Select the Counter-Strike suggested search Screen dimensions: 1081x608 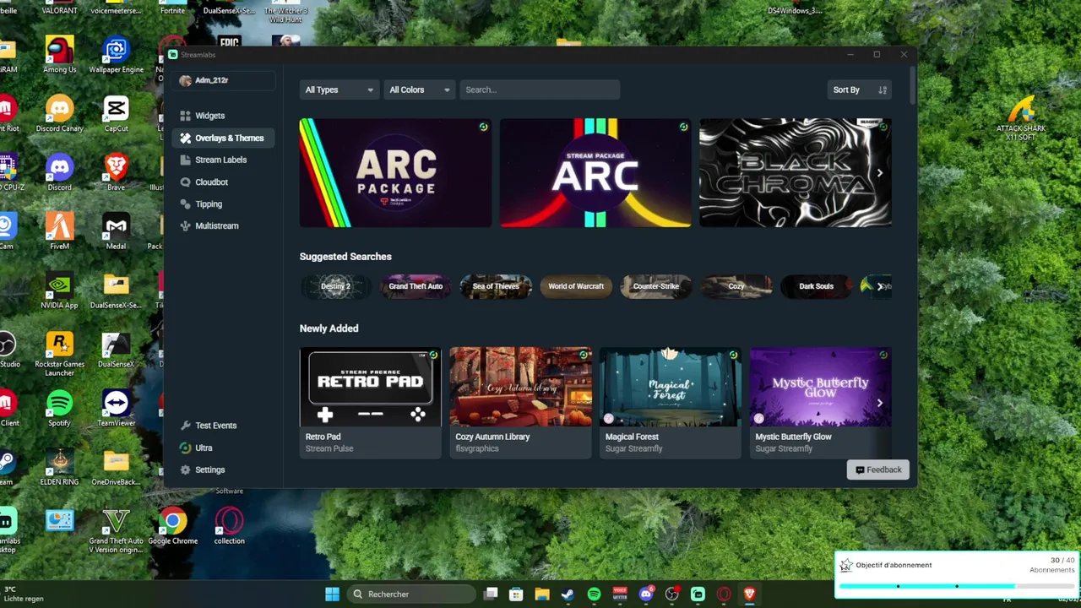656,286
